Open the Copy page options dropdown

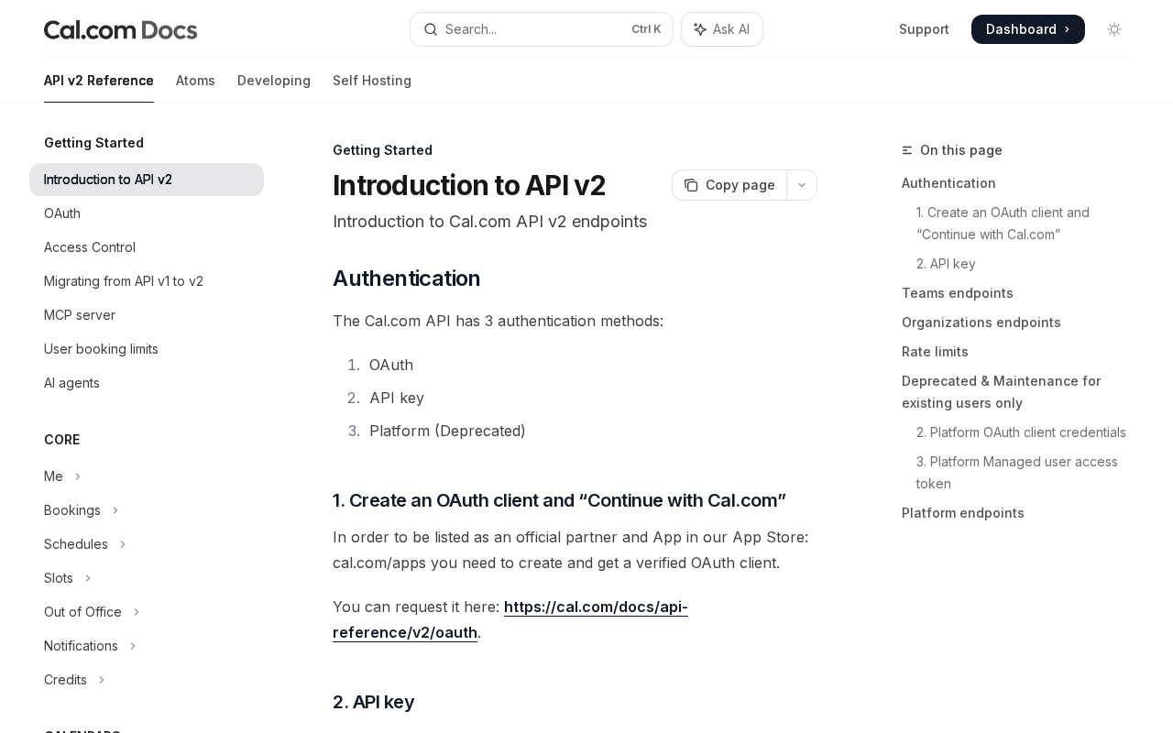pos(802,185)
